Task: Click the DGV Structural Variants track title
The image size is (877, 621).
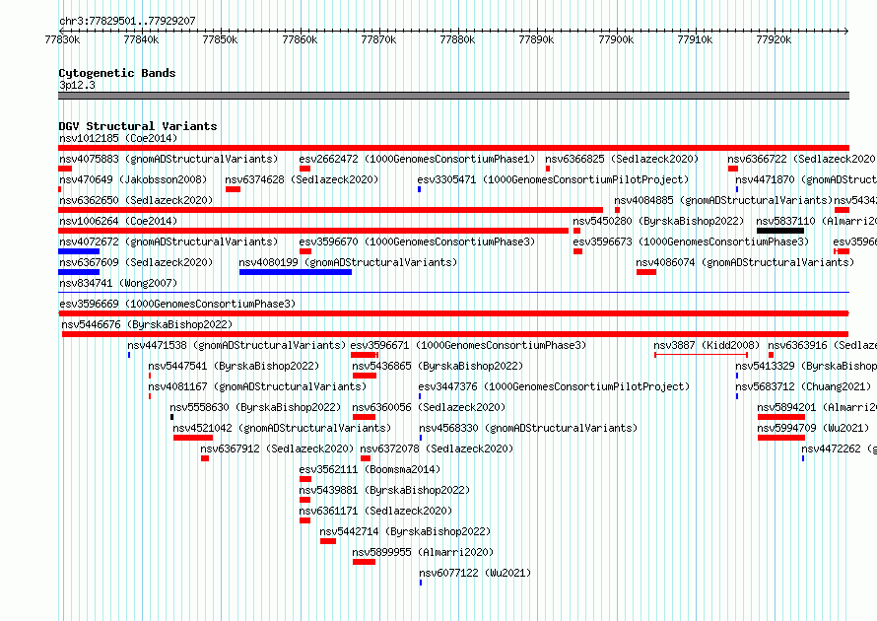Action: click(x=138, y=126)
